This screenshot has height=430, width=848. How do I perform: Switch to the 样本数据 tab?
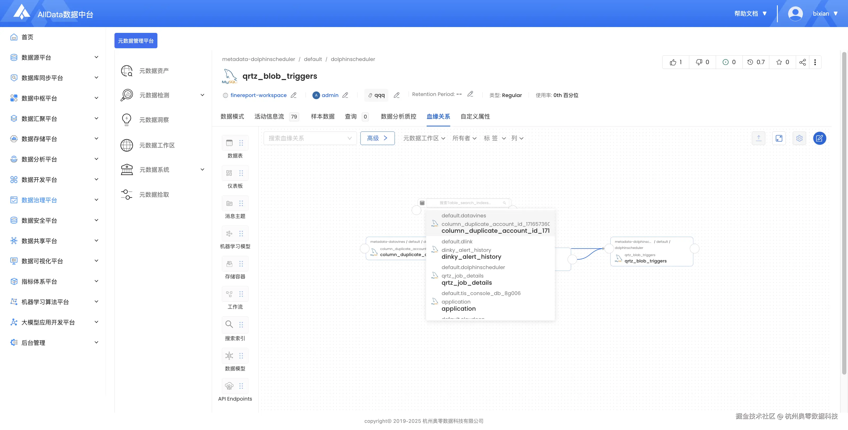(323, 117)
